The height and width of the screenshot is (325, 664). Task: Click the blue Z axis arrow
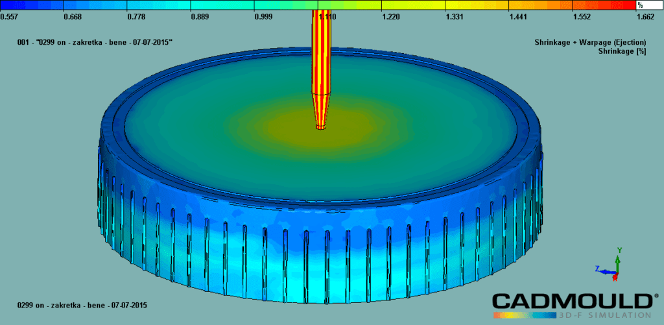(603, 270)
